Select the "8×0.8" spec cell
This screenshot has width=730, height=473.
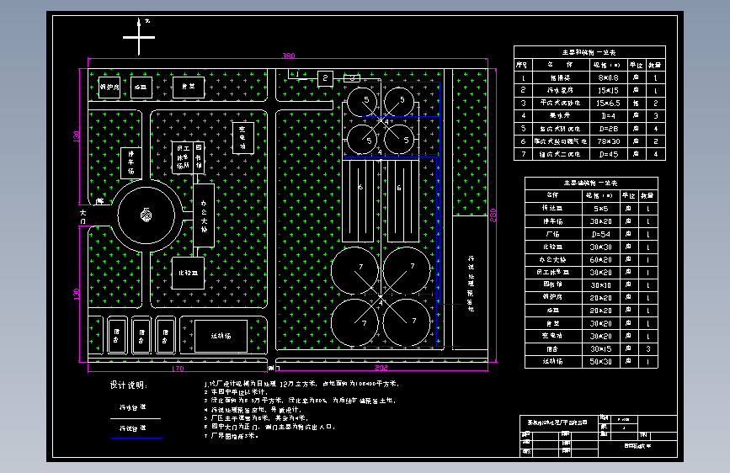608,77
